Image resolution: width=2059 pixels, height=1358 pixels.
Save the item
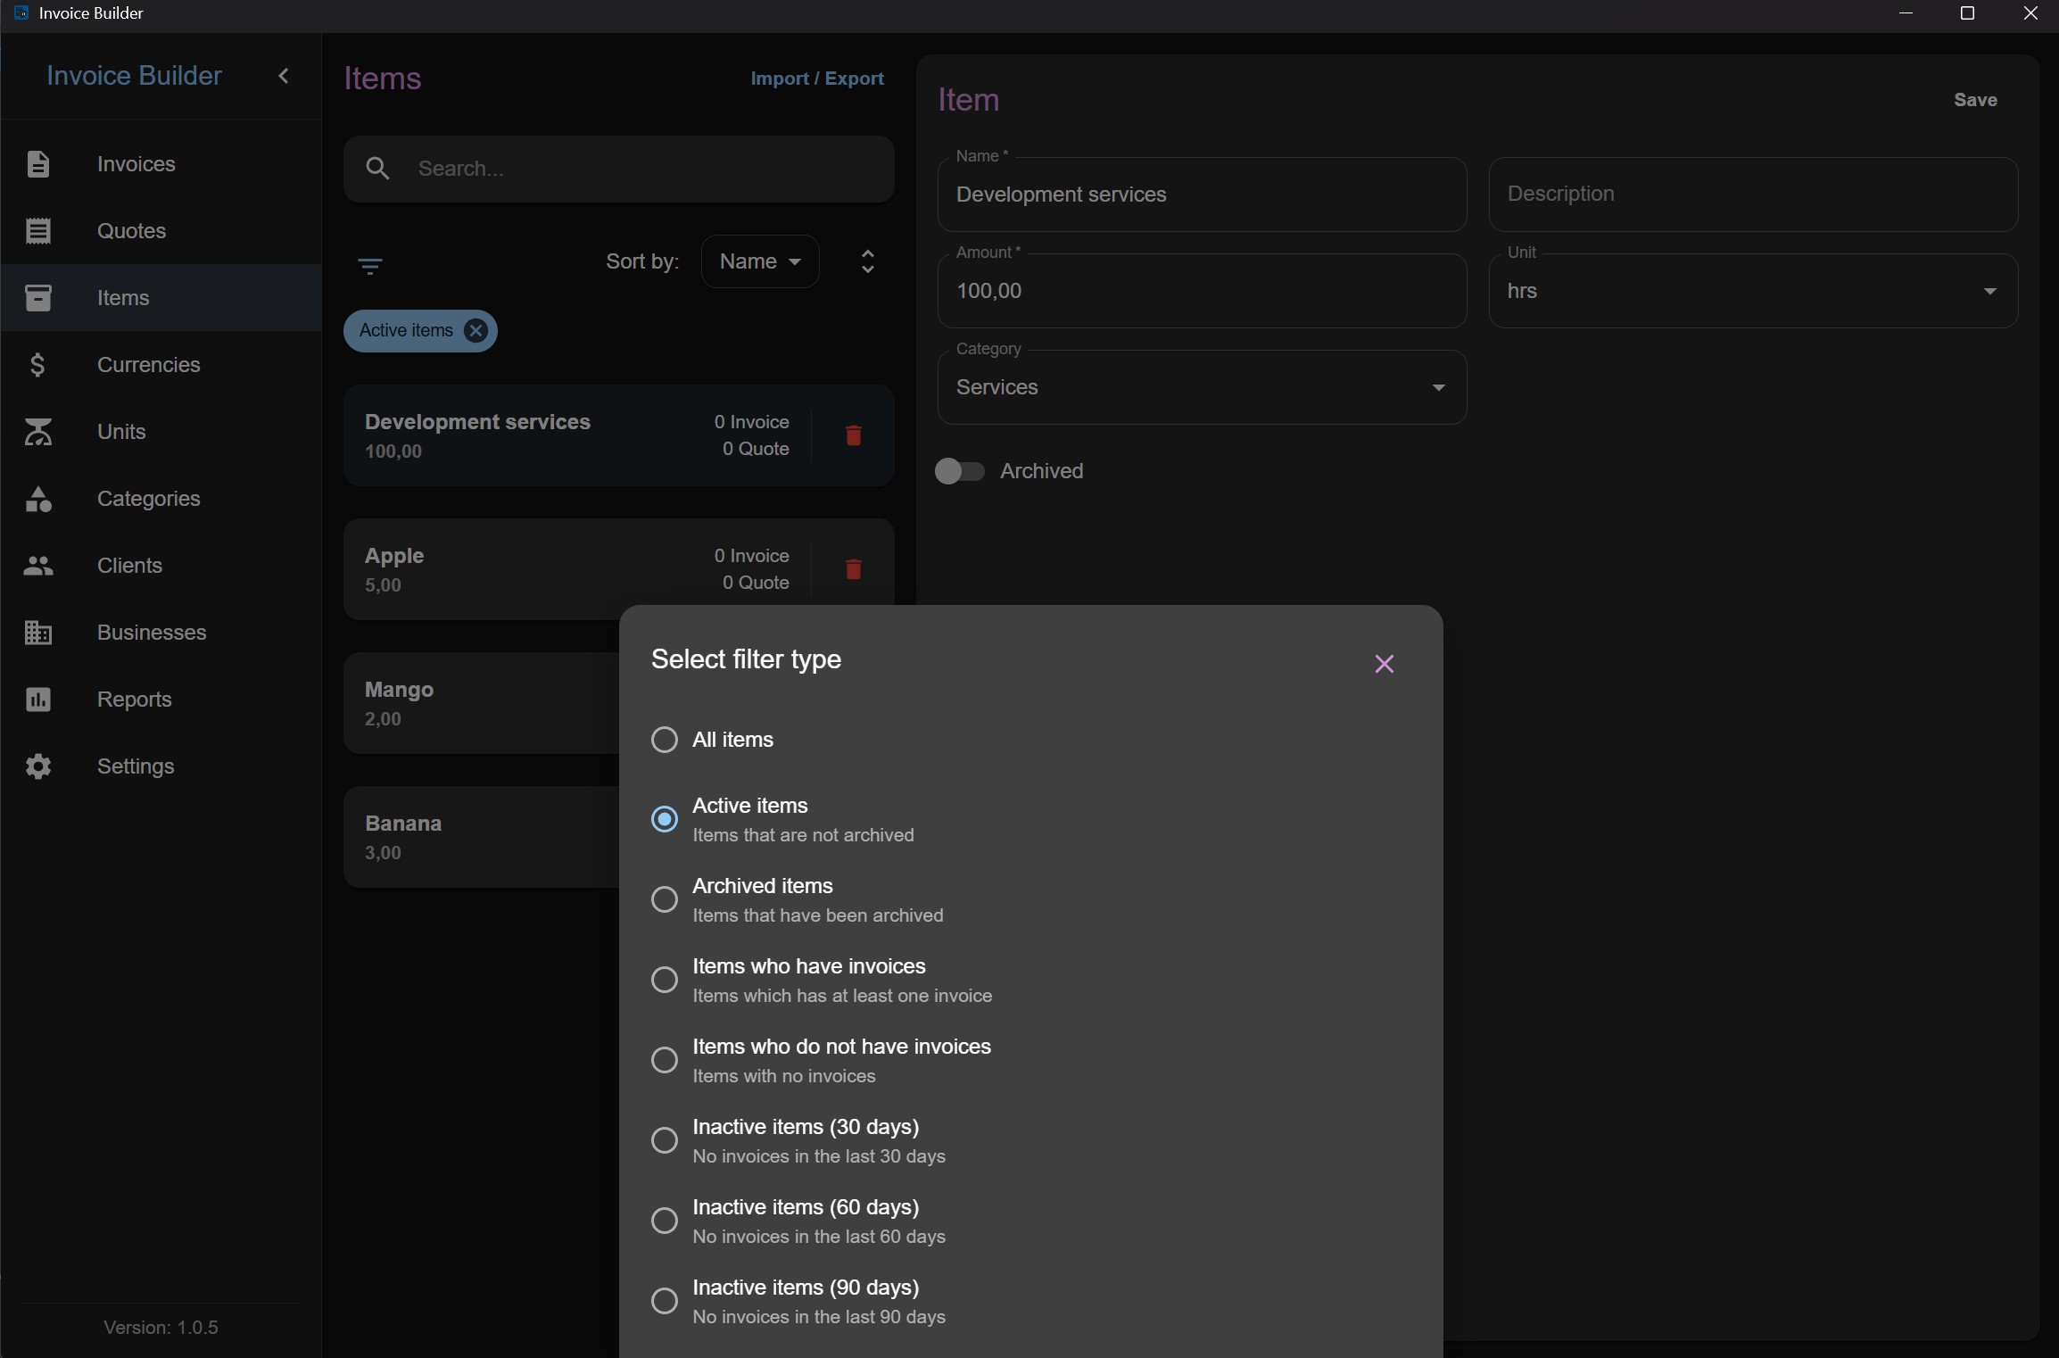[1975, 100]
